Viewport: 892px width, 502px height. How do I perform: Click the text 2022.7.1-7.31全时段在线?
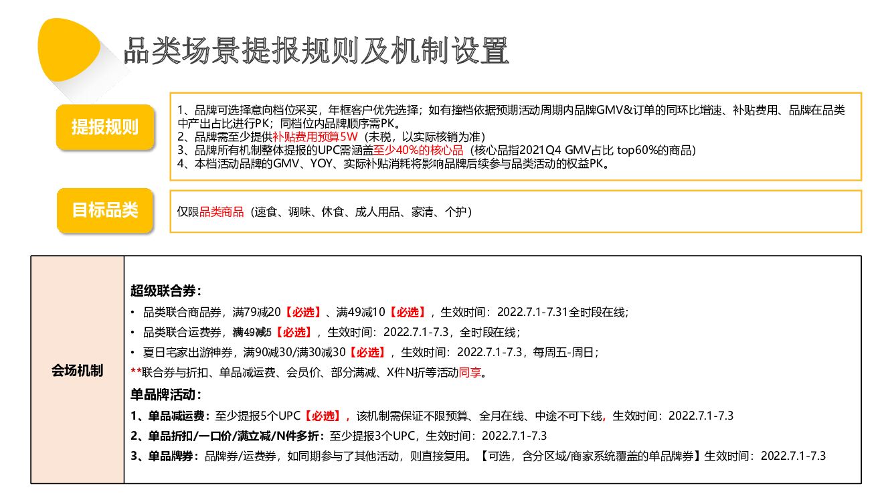561,312
